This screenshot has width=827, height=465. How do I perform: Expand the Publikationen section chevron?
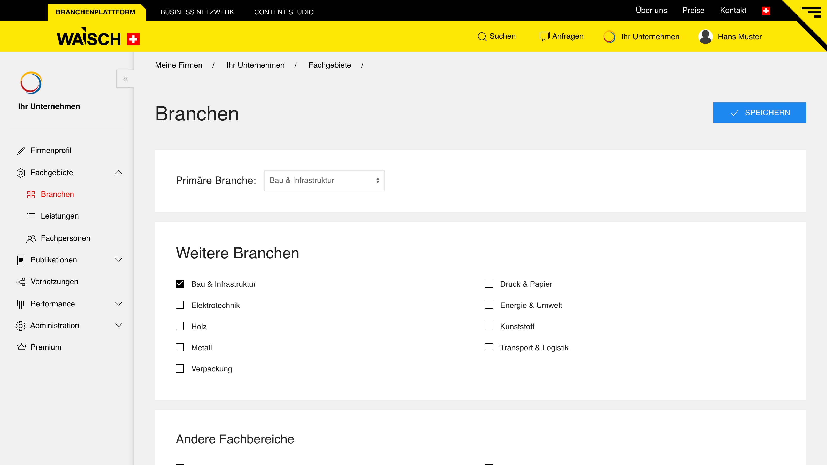118,260
